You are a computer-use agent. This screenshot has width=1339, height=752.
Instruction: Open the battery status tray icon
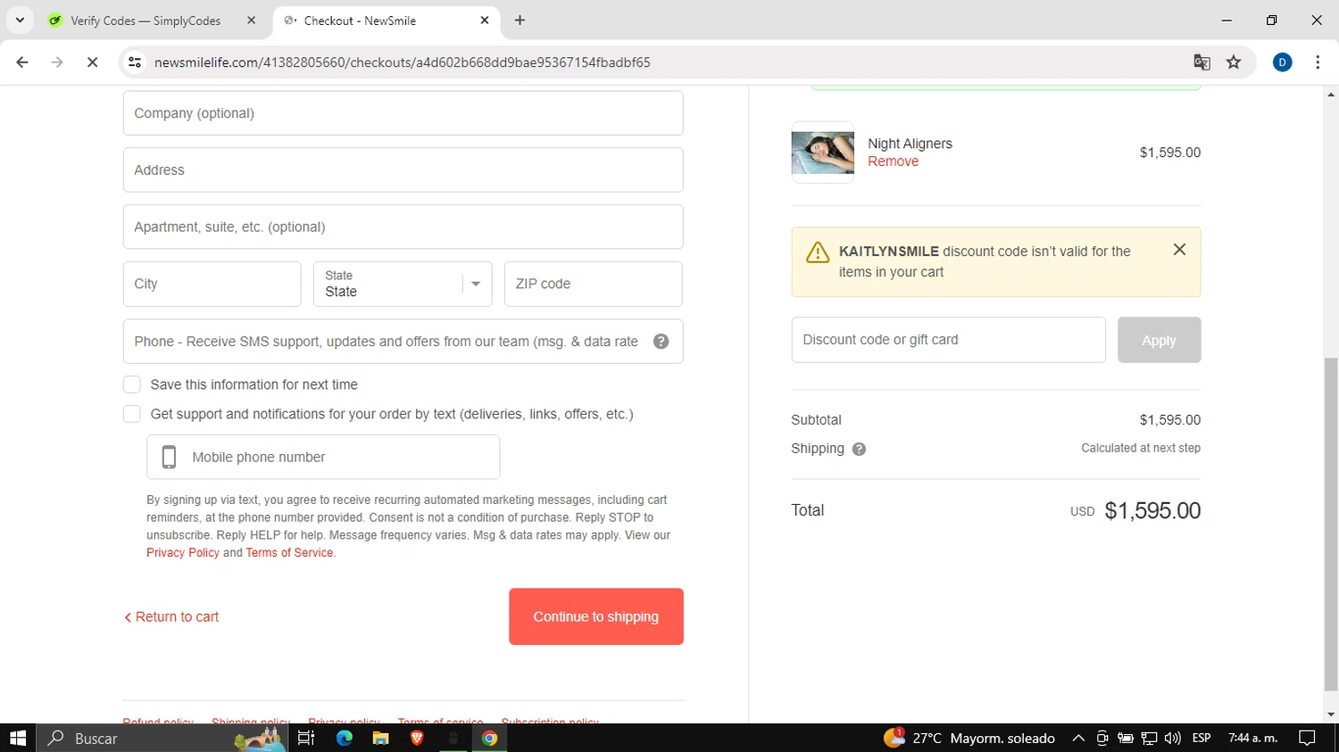[1126, 738]
